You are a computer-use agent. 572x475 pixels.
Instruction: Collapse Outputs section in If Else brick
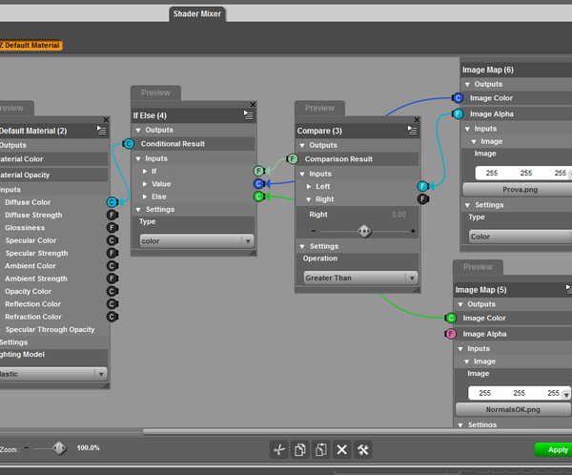pyautogui.click(x=138, y=130)
